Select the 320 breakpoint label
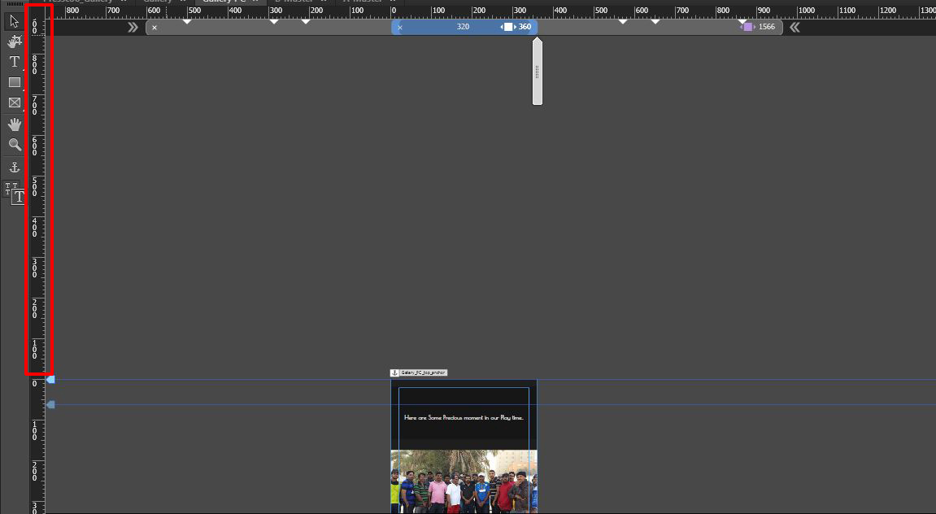The width and height of the screenshot is (936, 514). click(x=463, y=27)
